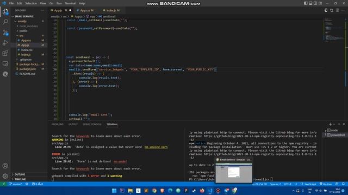Click the no-unused-vars link in the terminal
Viewport: 348px width, 195px height.
[156, 147]
